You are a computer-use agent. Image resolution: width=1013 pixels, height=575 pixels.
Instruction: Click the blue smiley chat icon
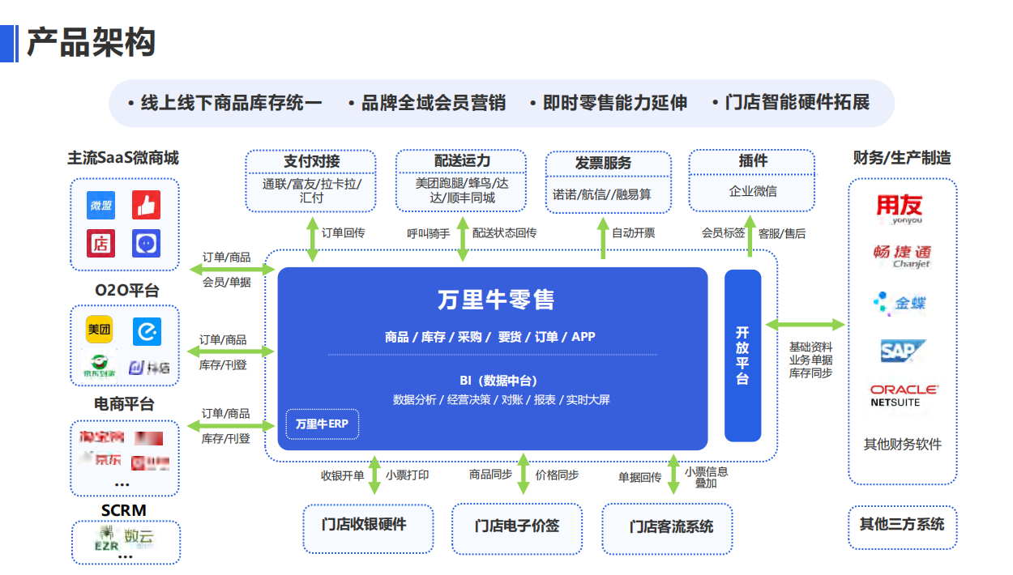147,244
